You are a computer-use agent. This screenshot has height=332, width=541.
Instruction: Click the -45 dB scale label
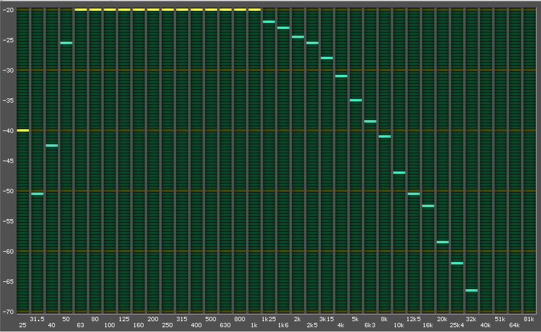tap(8, 161)
